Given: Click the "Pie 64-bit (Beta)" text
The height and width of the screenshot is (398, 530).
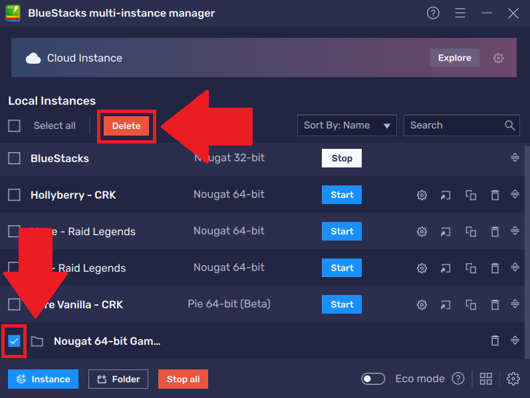Looking at the screenshot, I should [229, 304].
